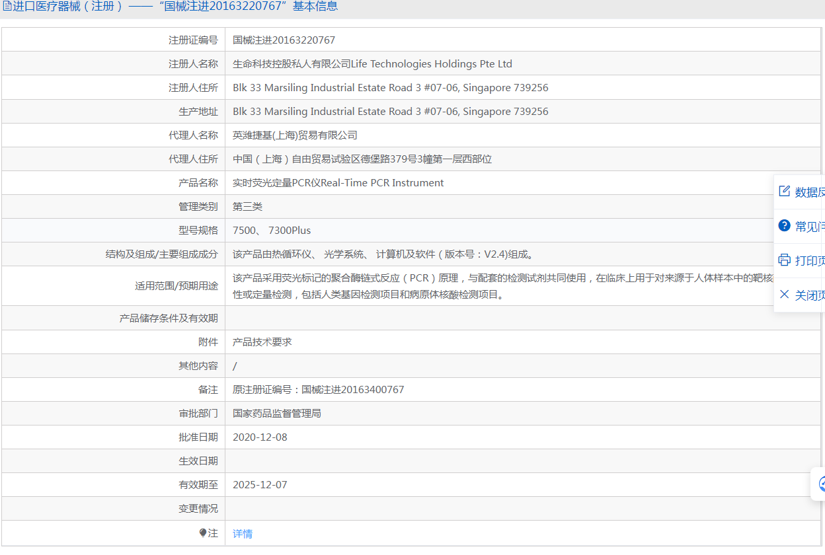Click the floating blue icon at right edge
This screenshot has height=555, width=825.
(x=821, y=484)
